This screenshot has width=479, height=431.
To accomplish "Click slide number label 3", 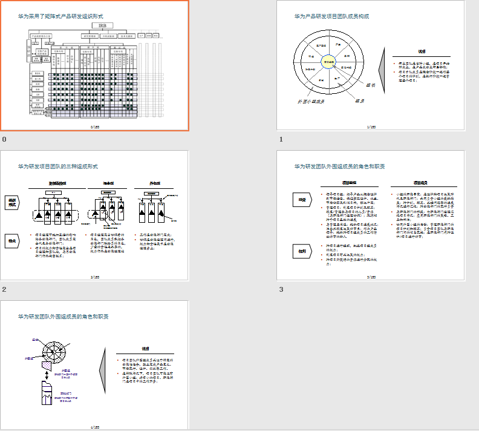I will coord(281,289).
